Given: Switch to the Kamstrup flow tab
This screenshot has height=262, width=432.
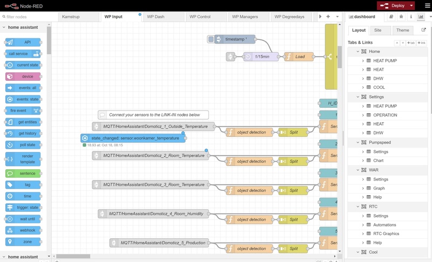Looking at the screenshot, I should [x=78, y=17].
